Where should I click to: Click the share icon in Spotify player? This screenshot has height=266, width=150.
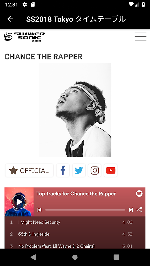click(139, 210)
